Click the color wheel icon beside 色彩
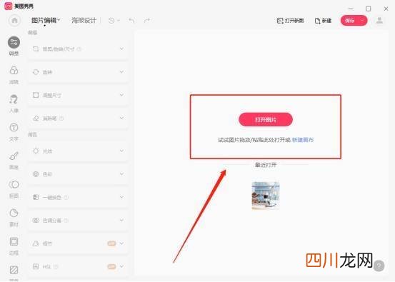This screenshot has height=282, width=395. 36,174
